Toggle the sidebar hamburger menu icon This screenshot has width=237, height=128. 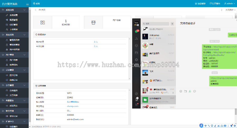point(27,4)
